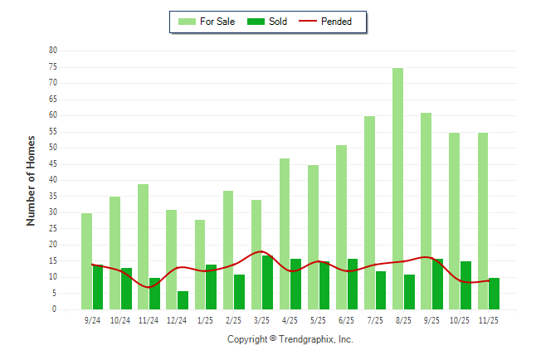Toggle the For Sale legend label
Screen dimensions: 536x360
[x=217, y=22]
